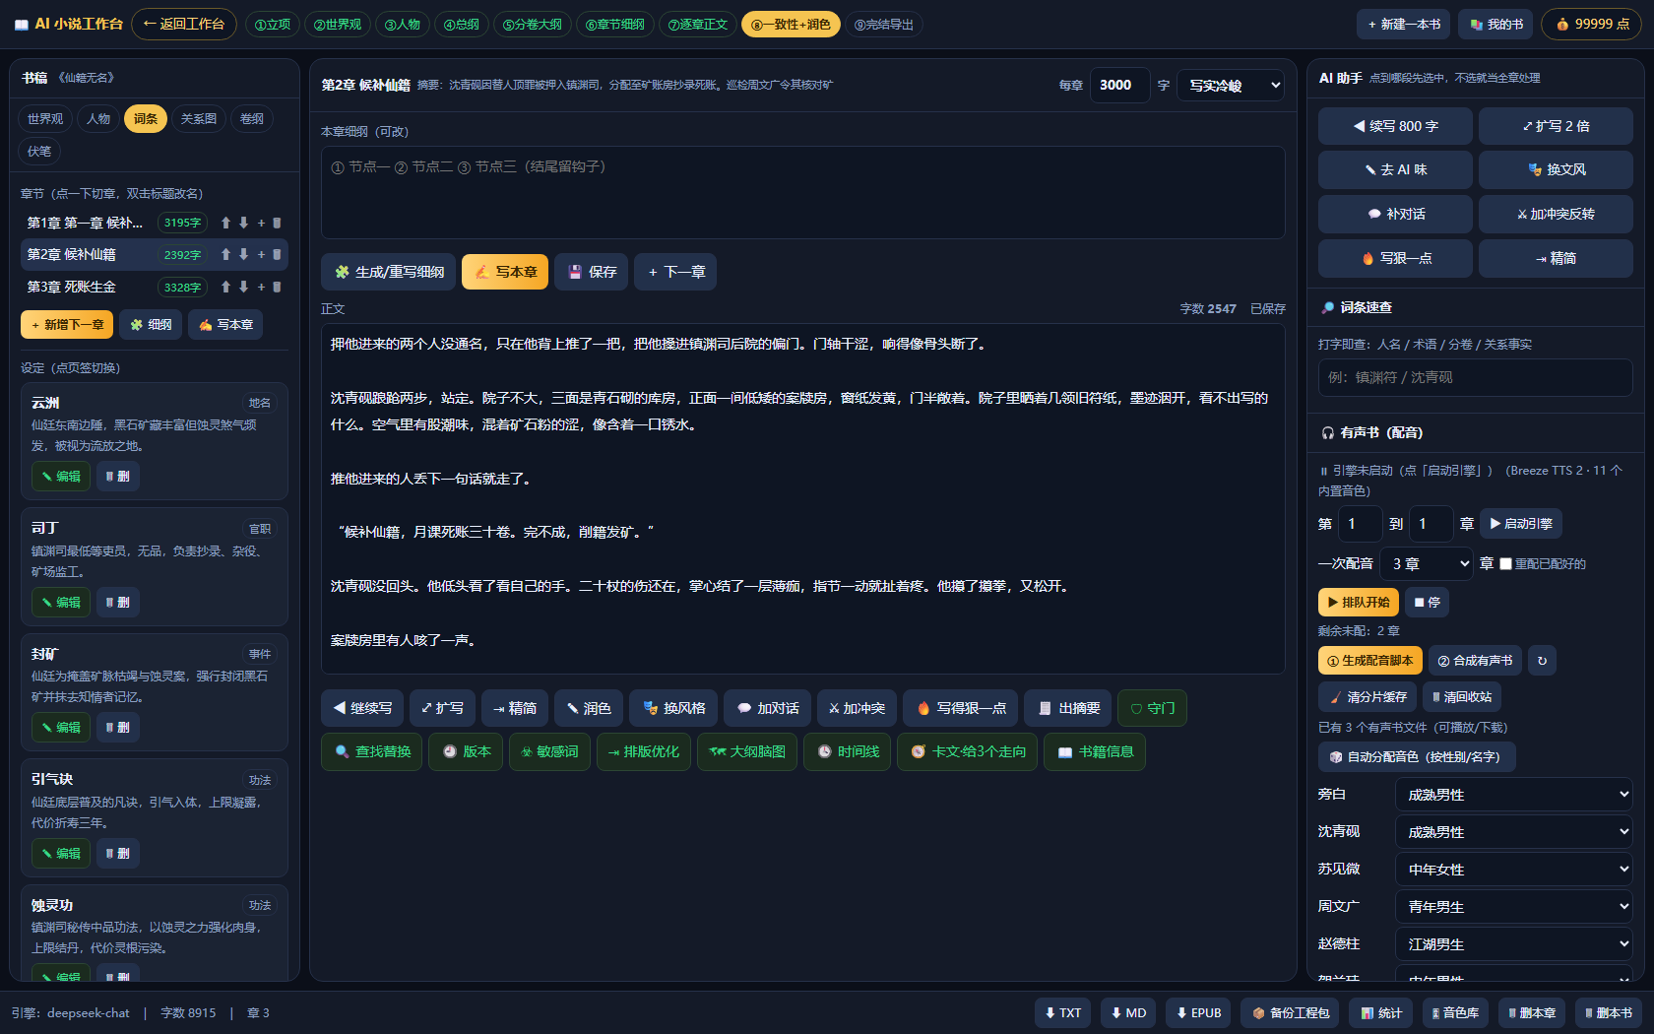Click 生成配音脚本 button
This screenshot has width=1654, height=1034.
point(1369,661)
